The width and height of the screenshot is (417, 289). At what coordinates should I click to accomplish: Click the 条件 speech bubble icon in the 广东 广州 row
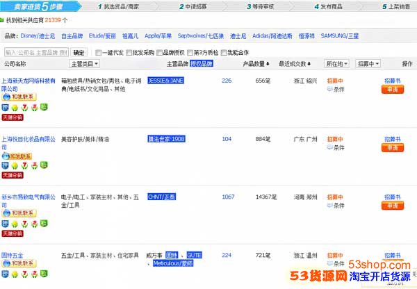tap(328, 147)
